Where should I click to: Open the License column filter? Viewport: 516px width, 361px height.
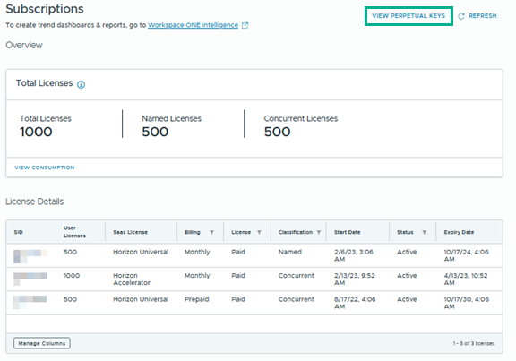click(259, 232)
